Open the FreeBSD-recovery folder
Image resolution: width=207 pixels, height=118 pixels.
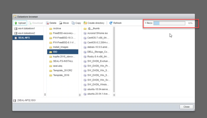coord(63,33)
